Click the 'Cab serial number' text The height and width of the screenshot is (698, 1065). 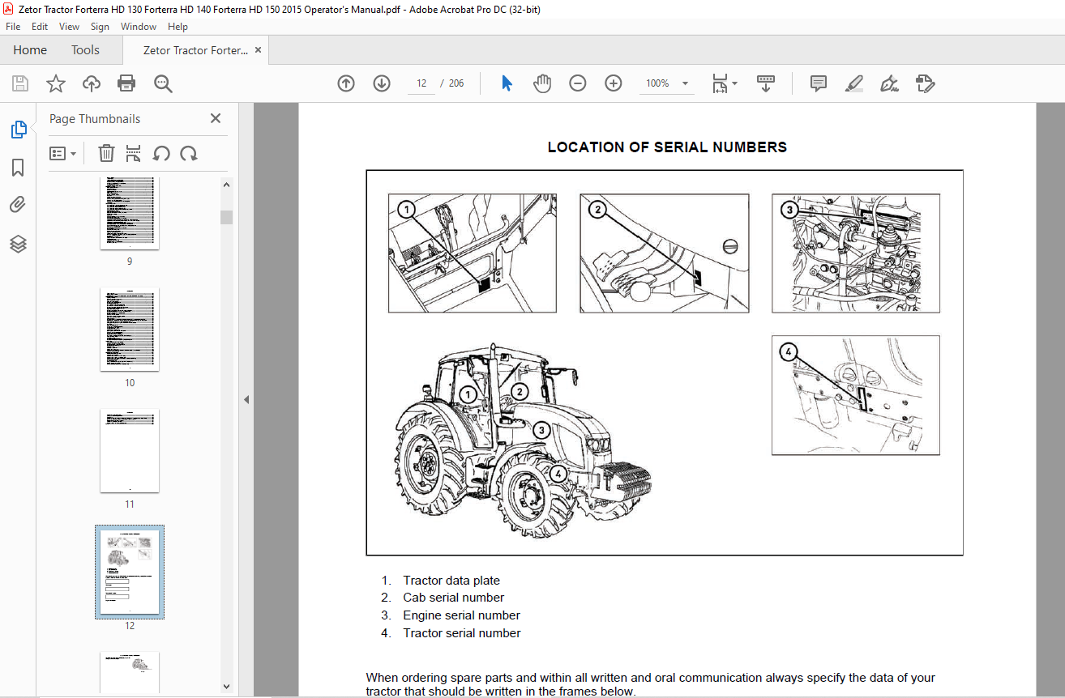(454, 598)
